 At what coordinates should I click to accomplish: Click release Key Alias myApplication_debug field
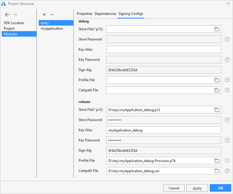[x=163, y=130]
